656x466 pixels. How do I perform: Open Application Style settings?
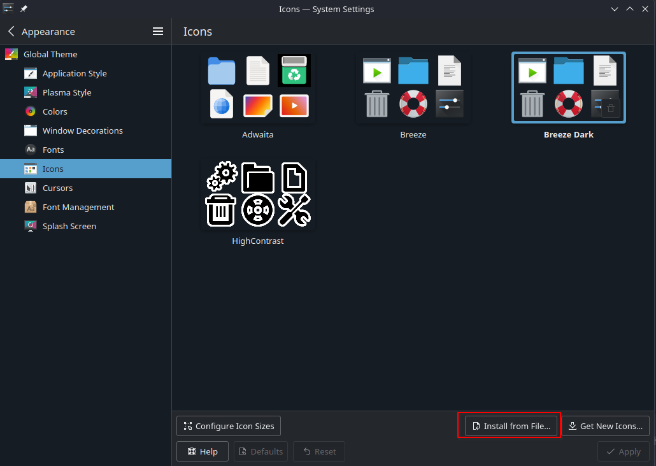86,73
